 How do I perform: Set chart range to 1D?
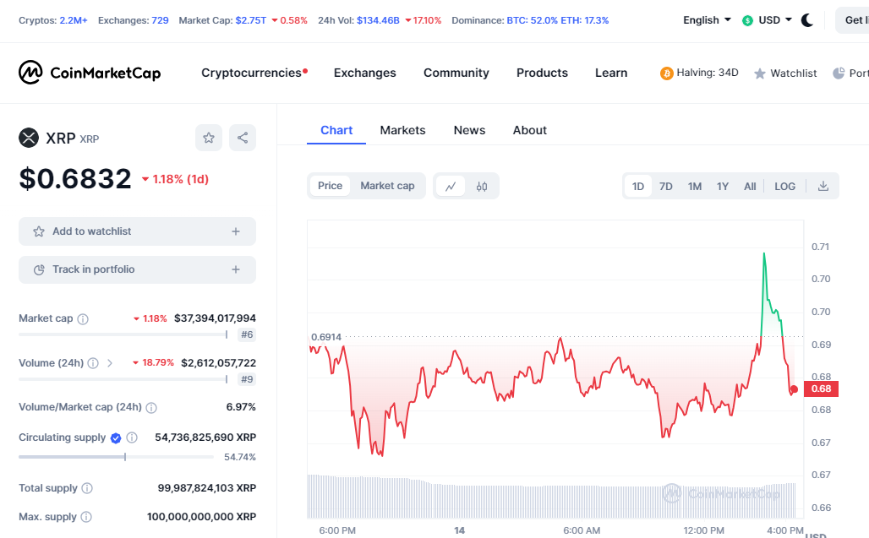(638, 187)
